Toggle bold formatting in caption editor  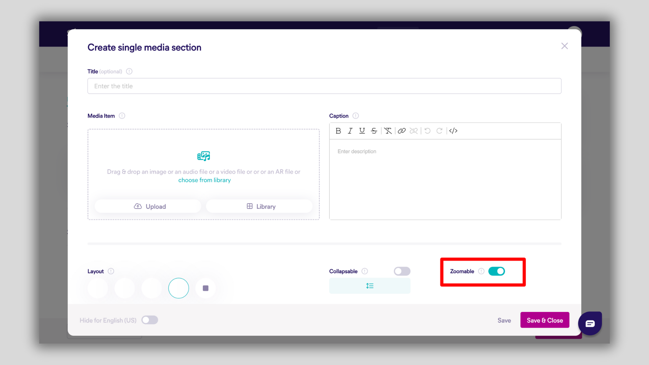click(x=338, y=131)
